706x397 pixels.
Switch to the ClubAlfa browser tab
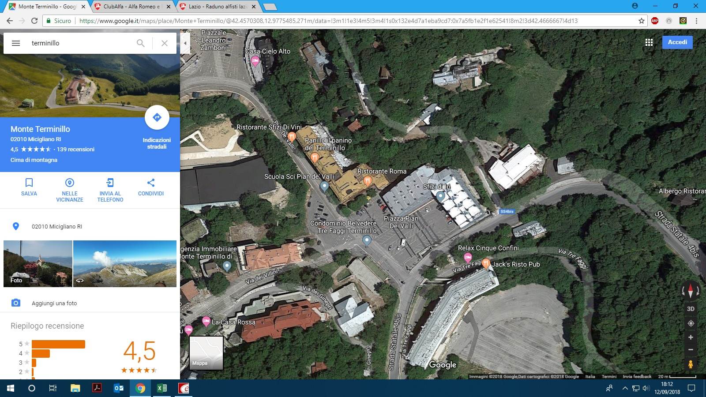coord(131,7)
